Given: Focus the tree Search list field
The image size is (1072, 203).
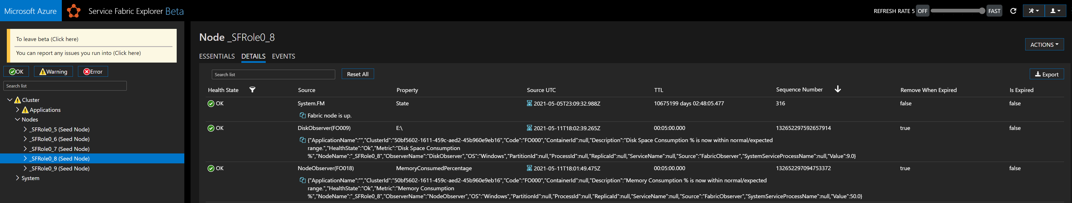Looking at the screenshot, I should [65, 86].
